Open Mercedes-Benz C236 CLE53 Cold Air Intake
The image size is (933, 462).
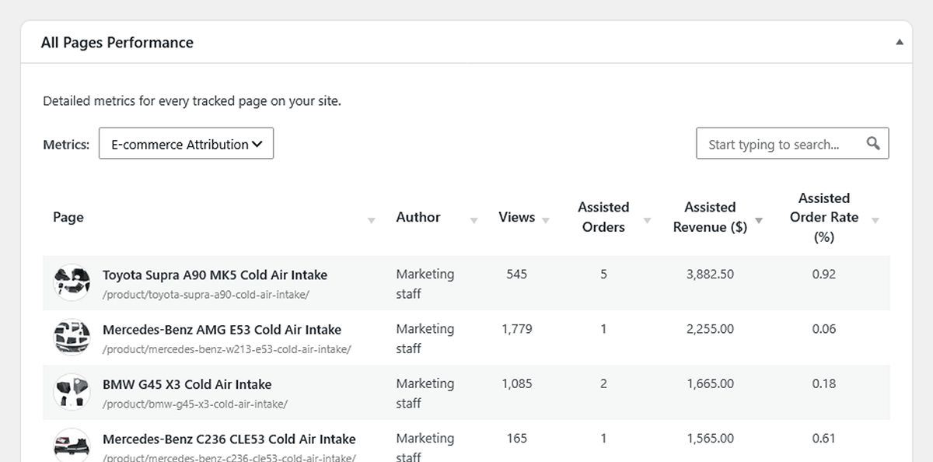[x=229, y=439]
